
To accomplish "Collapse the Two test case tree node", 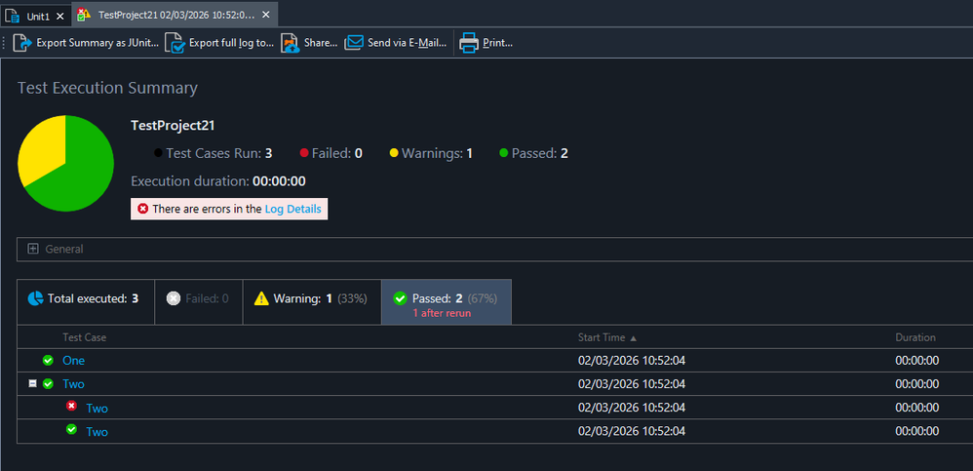I will pyautogui.click(x=33, y=383).
